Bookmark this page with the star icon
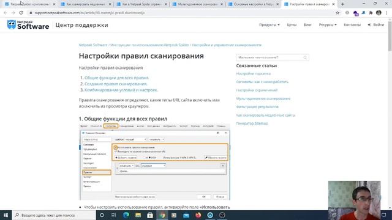392x220 pixels. [x=337, y=13]
